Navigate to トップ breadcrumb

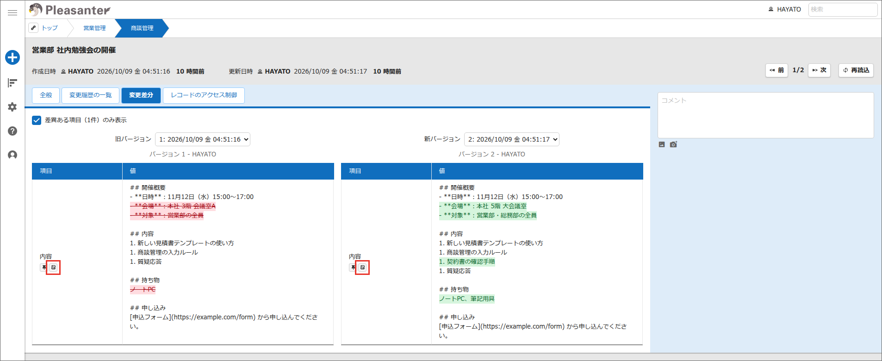pyautogui.click(x=50, y=28)
